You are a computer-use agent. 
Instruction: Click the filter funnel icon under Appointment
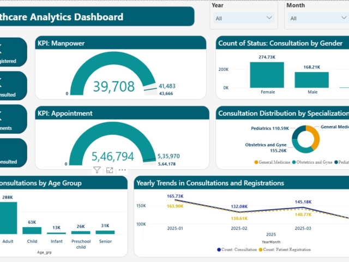tap(97, 170)
